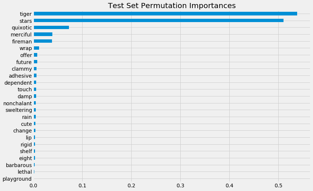The image size is (313, 191).
Task: Click the "0.3" x-axis tick label
Action: click(x=180, y=185)
